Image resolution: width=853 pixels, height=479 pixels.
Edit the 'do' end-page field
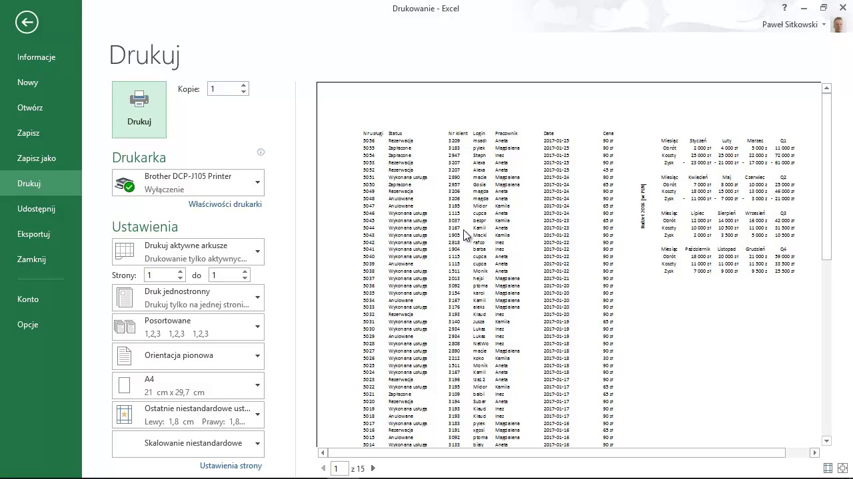(224, 275)
